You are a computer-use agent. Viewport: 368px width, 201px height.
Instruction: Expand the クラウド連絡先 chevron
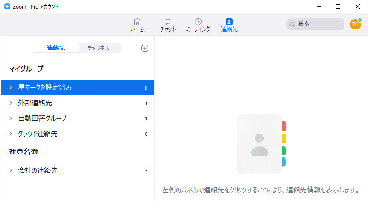(x=11, y=134)
